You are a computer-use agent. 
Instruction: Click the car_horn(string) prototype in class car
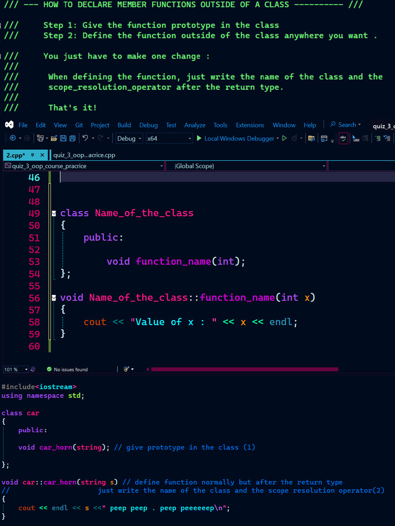click(x=74, y=447)
